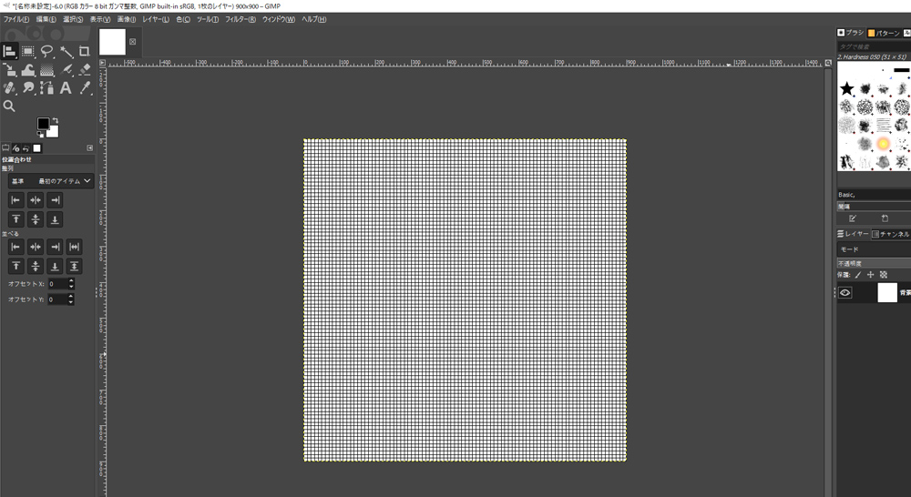Select the Unified Transform tool

[9, 70]
